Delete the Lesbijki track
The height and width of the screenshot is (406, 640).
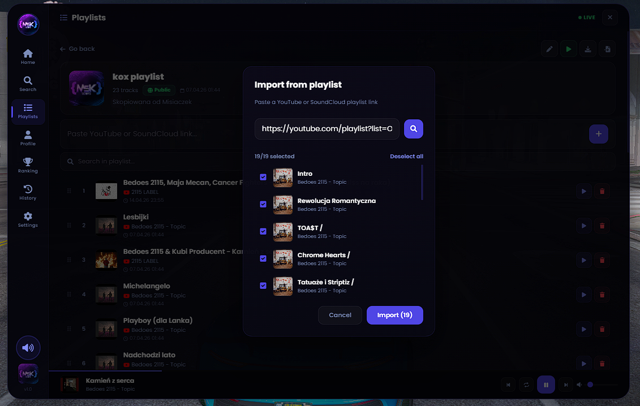[602, 226]
